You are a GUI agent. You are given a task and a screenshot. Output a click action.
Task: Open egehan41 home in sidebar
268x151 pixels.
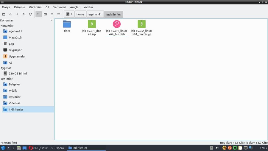pyautogui.click(x=28, y=31)
